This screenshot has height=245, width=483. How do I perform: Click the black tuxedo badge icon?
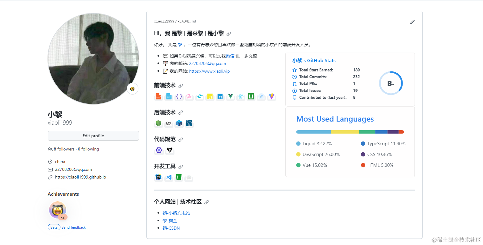click(x=170, y=151)
